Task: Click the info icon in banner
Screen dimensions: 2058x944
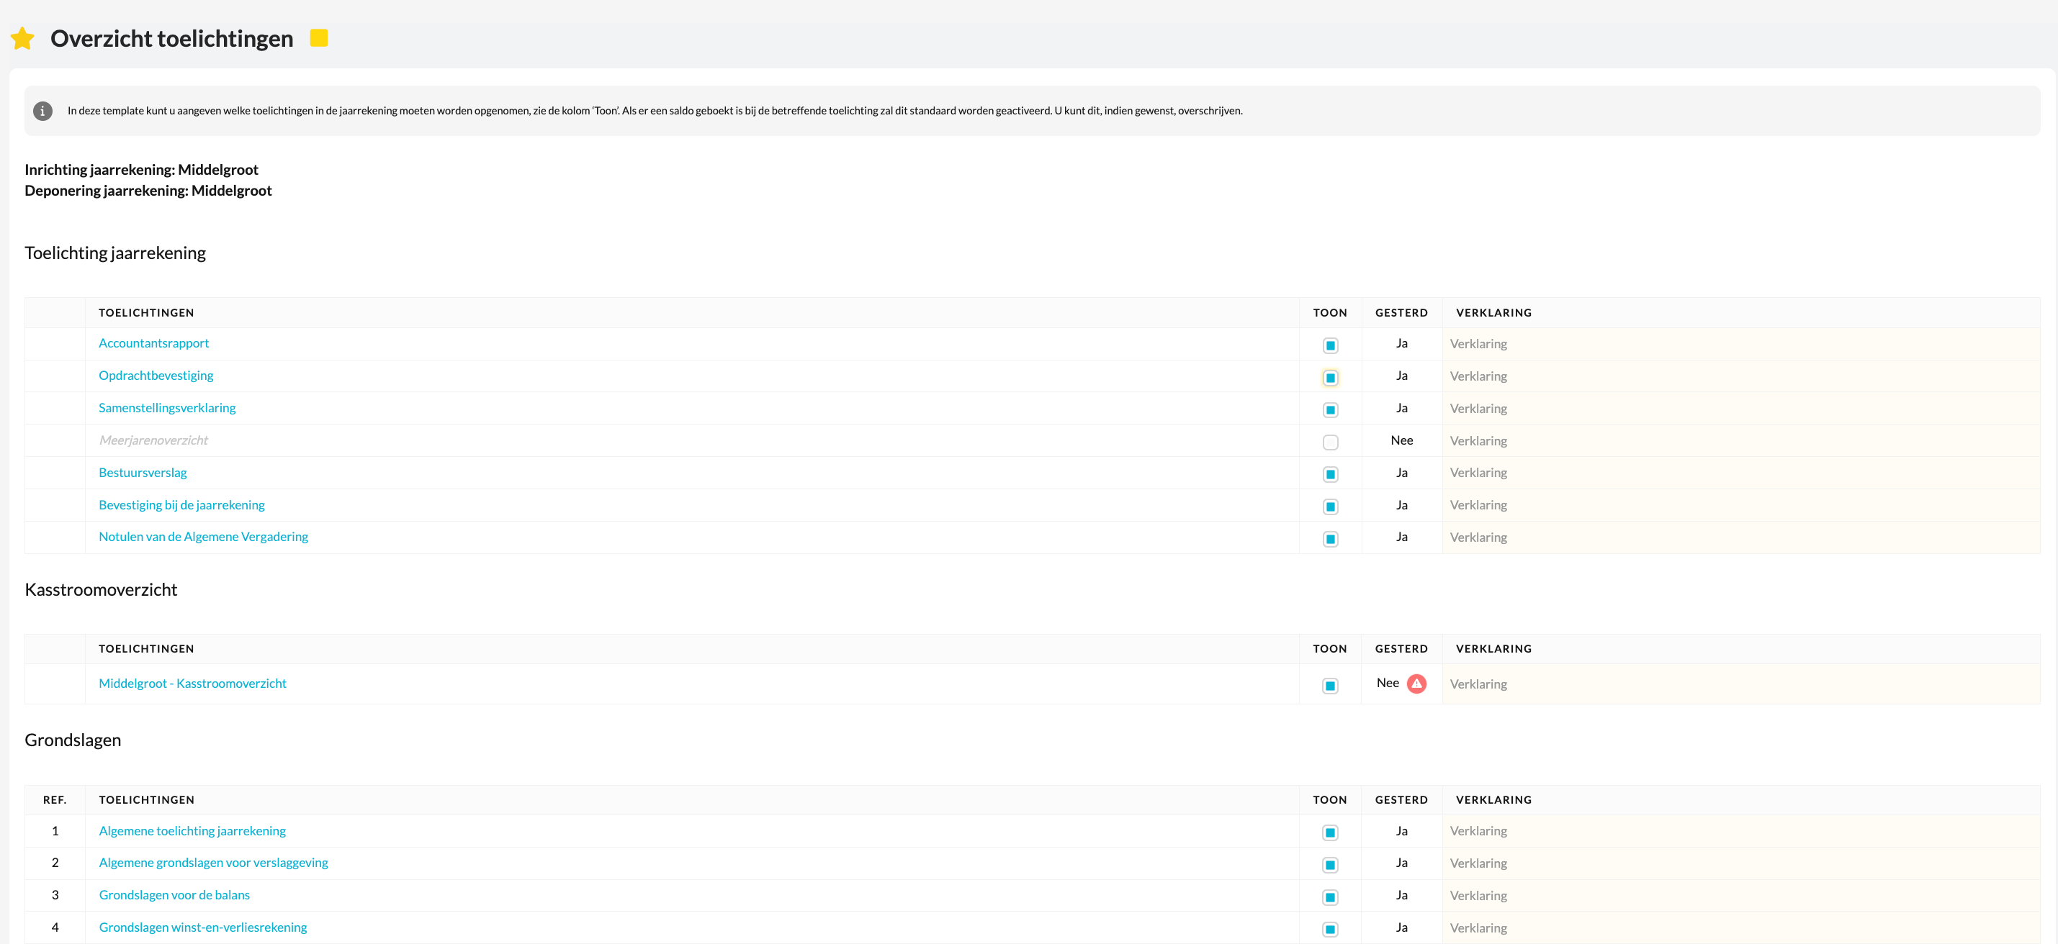Action: (42, 111)
